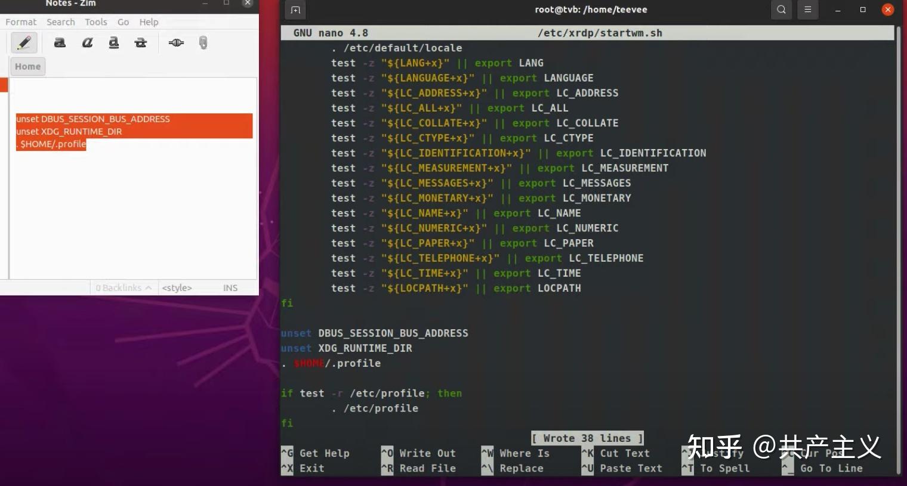Click the "^O Write Out" nano shortcut

point(419,453)
